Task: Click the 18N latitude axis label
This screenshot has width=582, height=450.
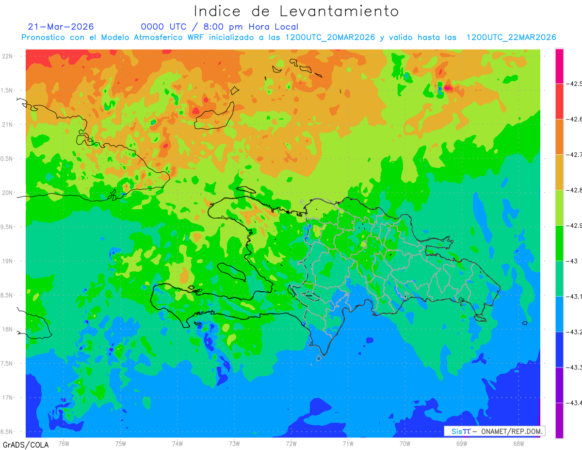Action: coord(7,329)
